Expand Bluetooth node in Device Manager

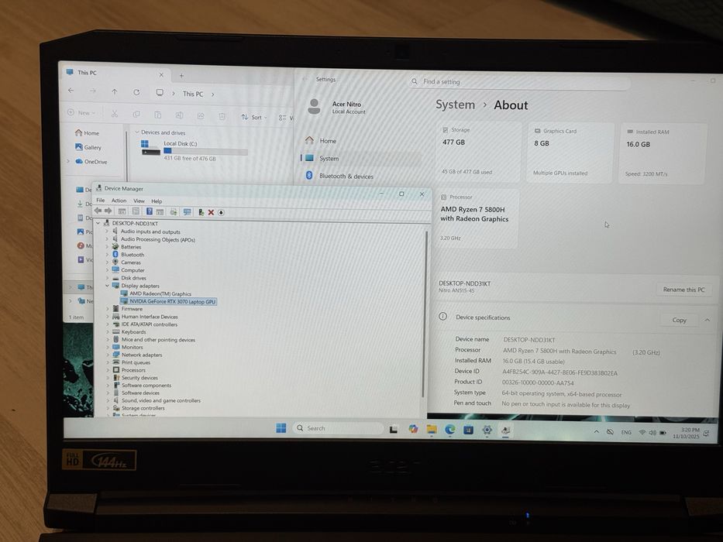[x=108, y=255]
